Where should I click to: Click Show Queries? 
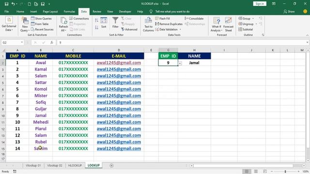click(x=41, y=18)
